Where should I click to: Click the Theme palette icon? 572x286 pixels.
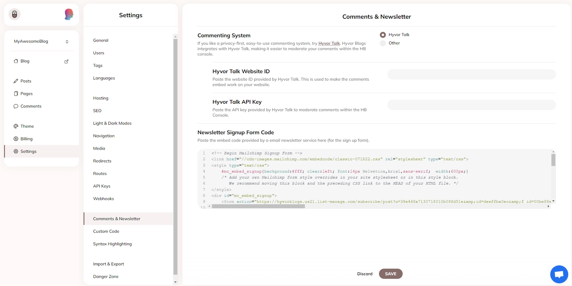coord(16,126)
